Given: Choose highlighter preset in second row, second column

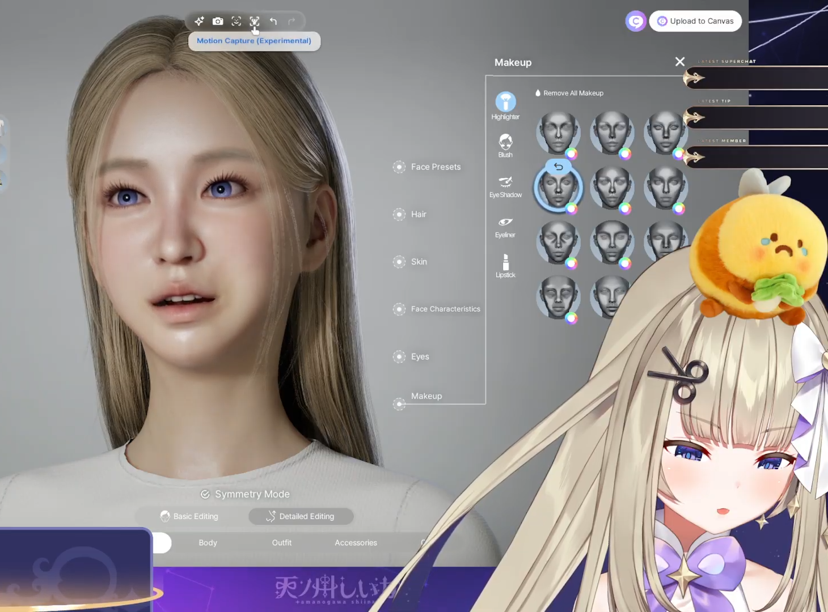Looking at the screenshot, I should pyautogui.click(x=612, y=188).
